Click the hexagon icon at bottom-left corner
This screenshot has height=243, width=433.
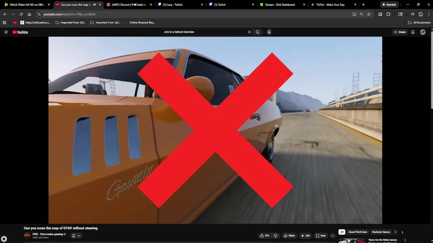tap(4, 239)
